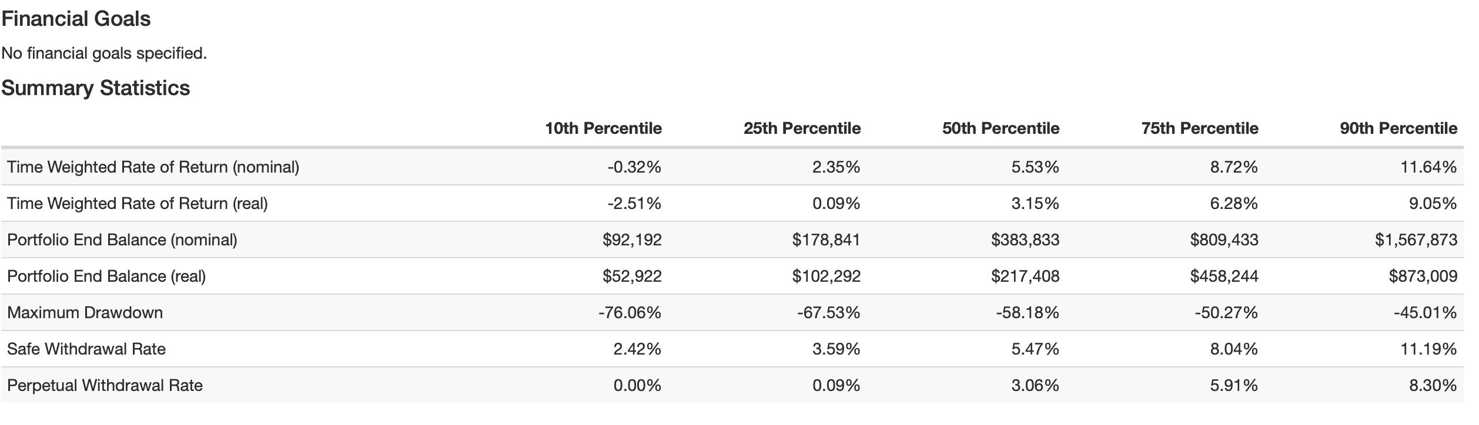Click the 10th Percentile column header

pyautogui.click(x=603, y=129)
